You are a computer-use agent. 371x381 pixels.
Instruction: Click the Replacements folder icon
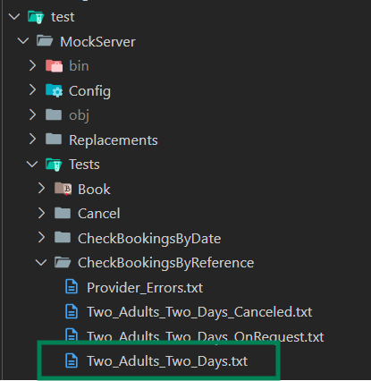tap(54, 139)
